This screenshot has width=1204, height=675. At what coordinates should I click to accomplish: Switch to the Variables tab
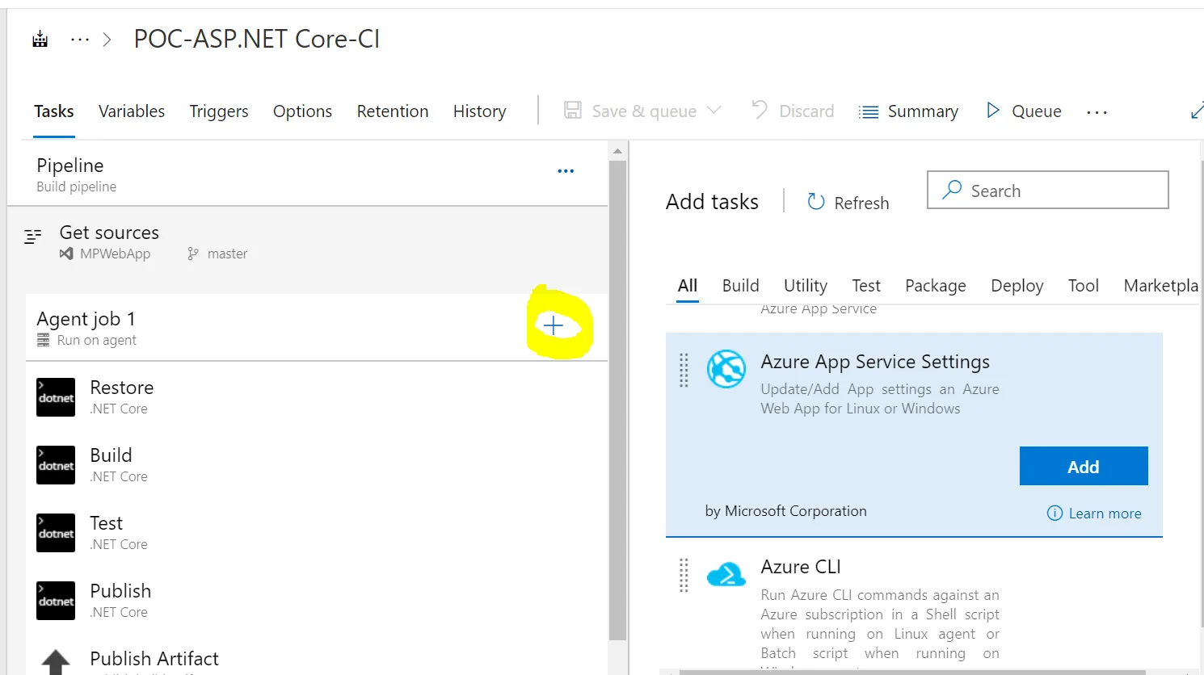pyautogui.click(x=132, y=111)
